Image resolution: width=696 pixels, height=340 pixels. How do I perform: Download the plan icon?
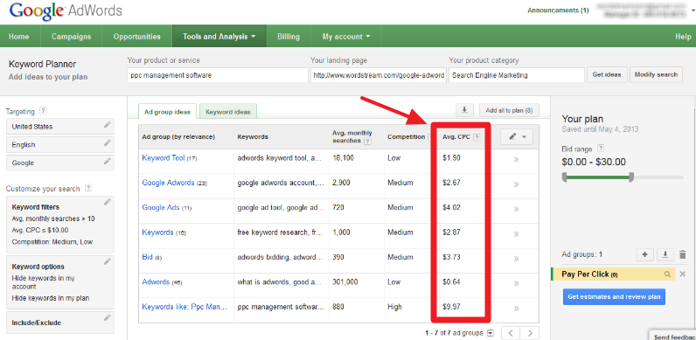(665, 254)
